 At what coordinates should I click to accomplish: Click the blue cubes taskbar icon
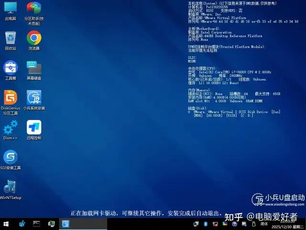click(22, 224)
